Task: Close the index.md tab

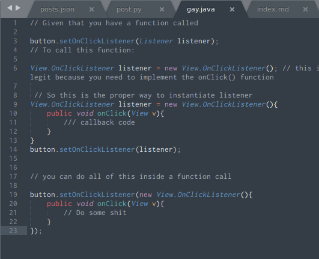Action: (305, 10)
